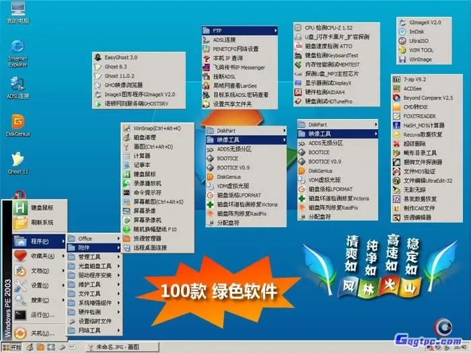Click the 命令提示符 console icon
Image resolution: width=471 pixels, height=353 pixels.
point(126,193)
